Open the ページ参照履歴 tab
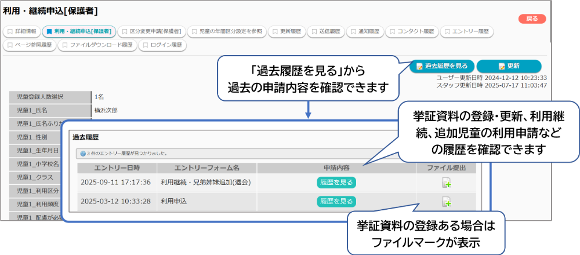 (x=30, y=45)
